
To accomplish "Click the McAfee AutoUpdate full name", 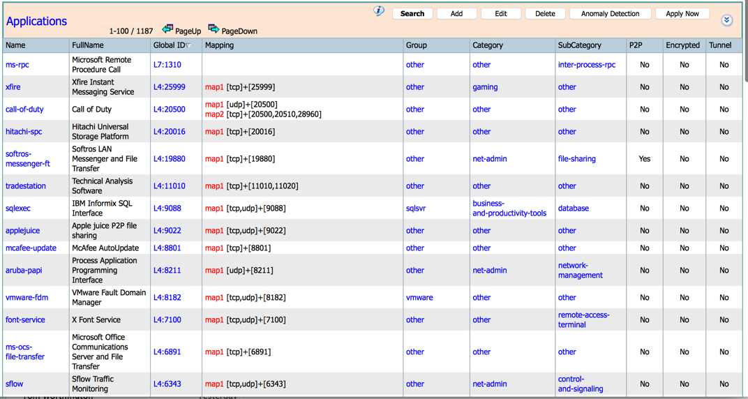I will [105, 248].
